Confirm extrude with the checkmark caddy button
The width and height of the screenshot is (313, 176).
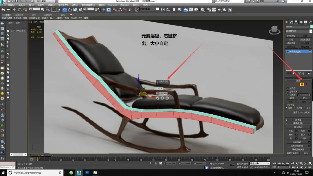click(158, 98)
